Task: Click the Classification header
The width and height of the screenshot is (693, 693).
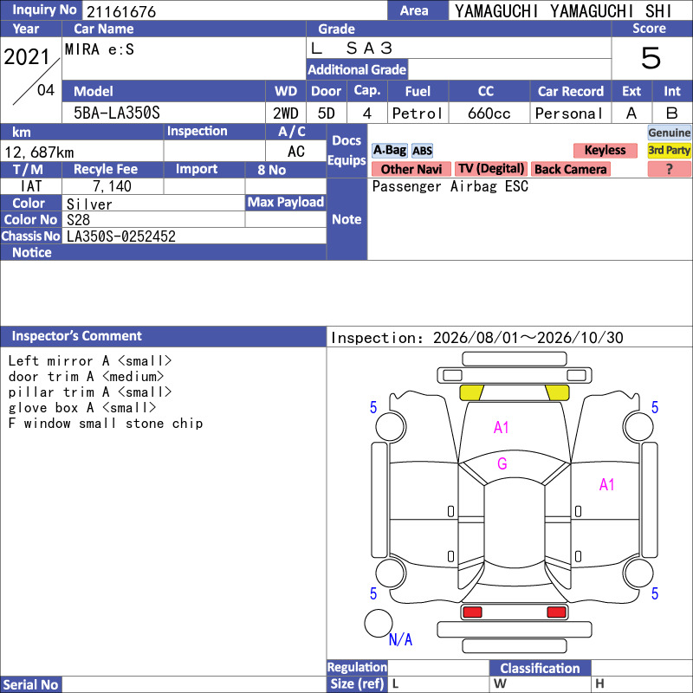Action: pos(540,668)
